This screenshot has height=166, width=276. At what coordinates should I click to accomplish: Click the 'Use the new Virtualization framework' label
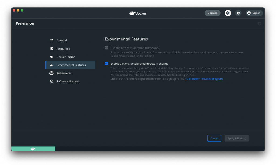tap(135, 48)
